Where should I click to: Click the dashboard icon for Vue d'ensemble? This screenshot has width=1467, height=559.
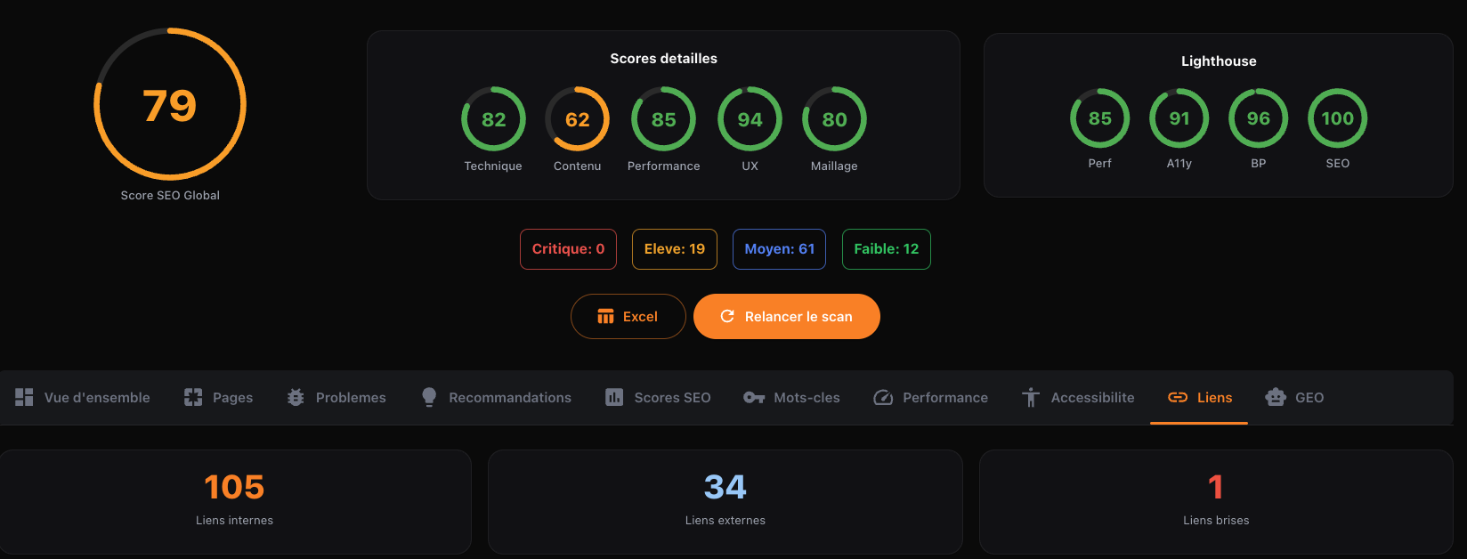[24, 398]
